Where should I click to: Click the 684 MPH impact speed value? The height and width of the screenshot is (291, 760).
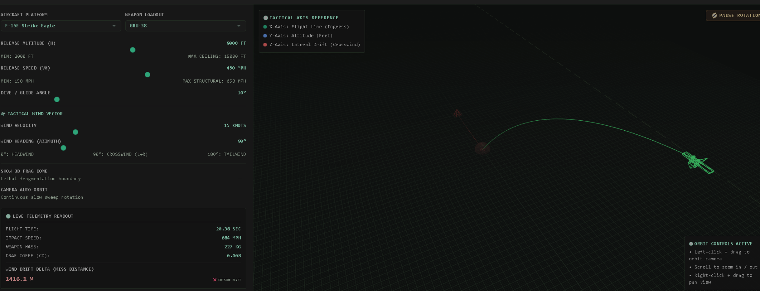232,238
